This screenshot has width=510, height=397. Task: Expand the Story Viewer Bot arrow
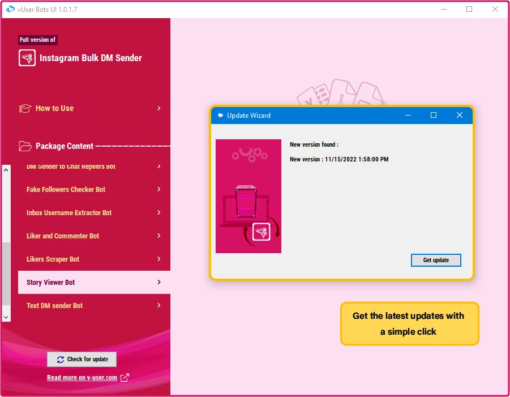(x=159, y=282)
